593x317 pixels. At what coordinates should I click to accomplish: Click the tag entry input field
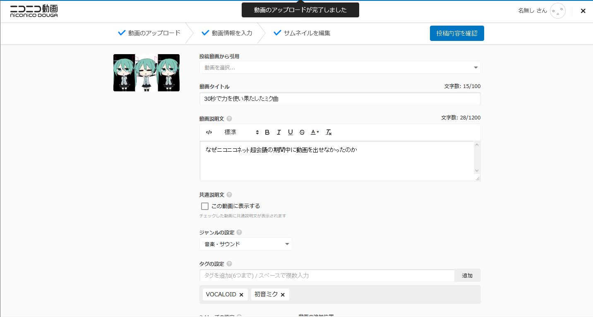[327, 276]
